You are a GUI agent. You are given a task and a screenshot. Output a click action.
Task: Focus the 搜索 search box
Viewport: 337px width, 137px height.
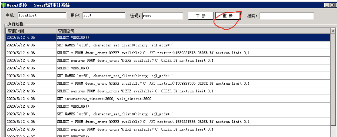287,16
